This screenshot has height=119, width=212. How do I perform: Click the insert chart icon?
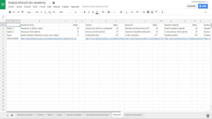[x=152, y=12]
